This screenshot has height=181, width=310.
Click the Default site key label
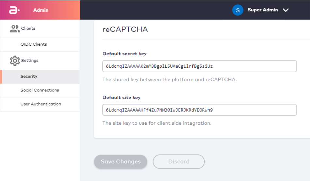point(121,98)
